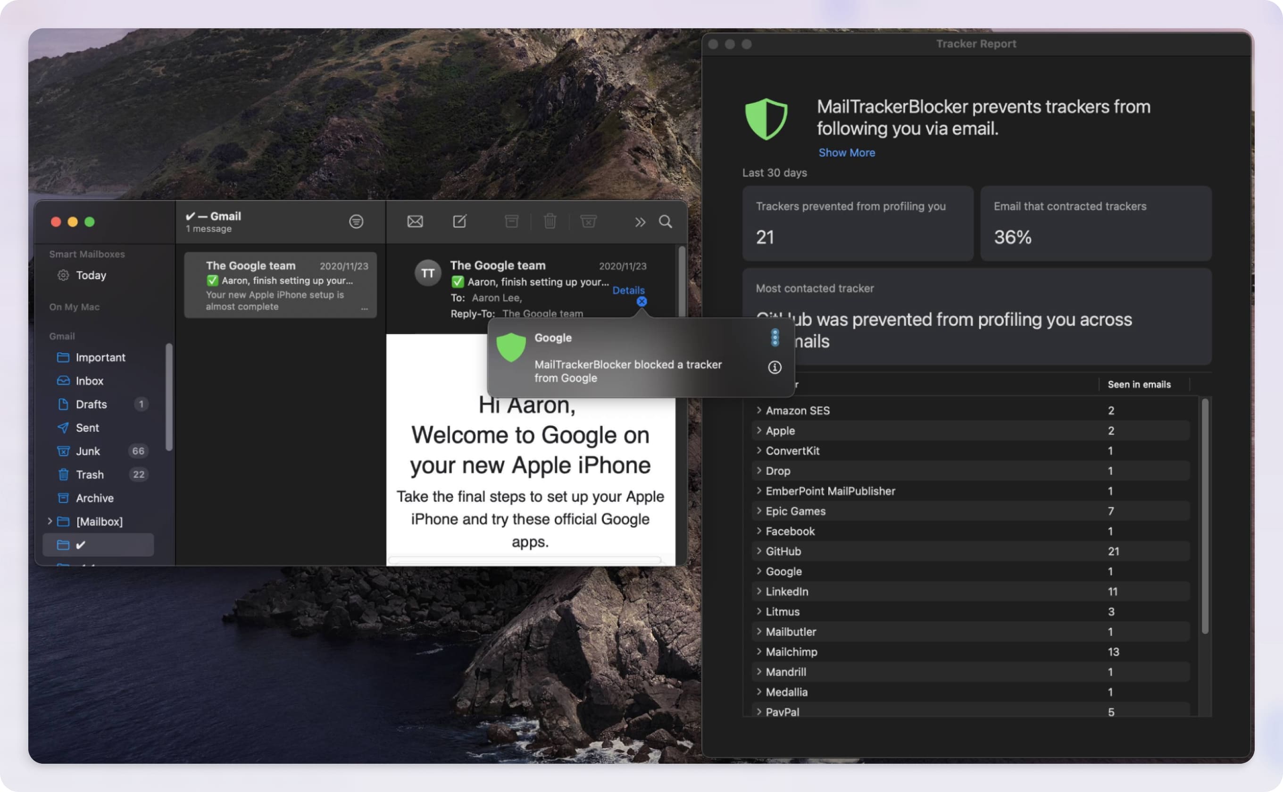
Task: Select the Junk mailbox in the sidebar
Action: 88,451
